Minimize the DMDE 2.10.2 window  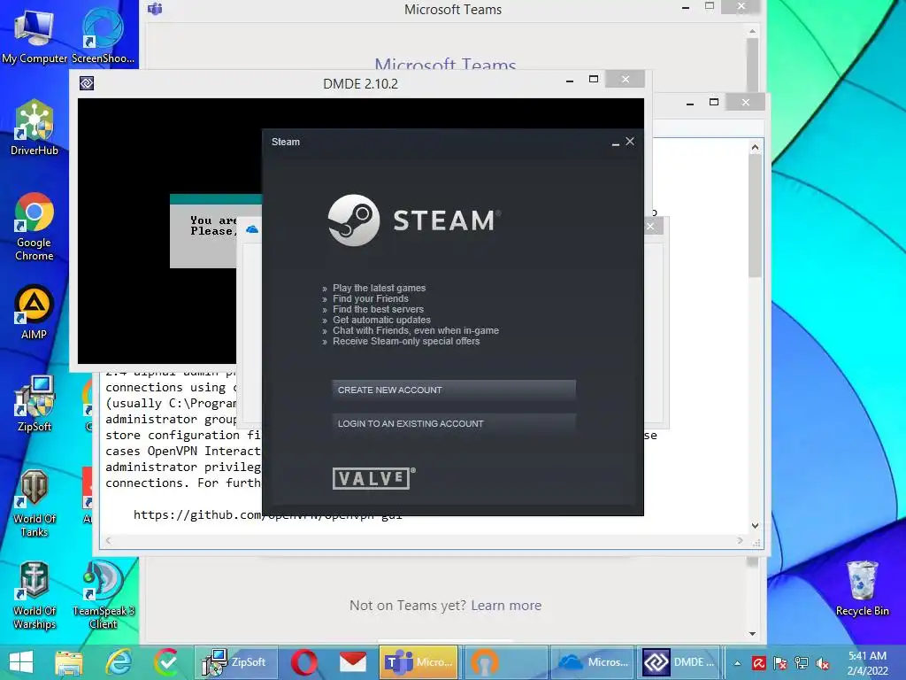click(570, 81)
